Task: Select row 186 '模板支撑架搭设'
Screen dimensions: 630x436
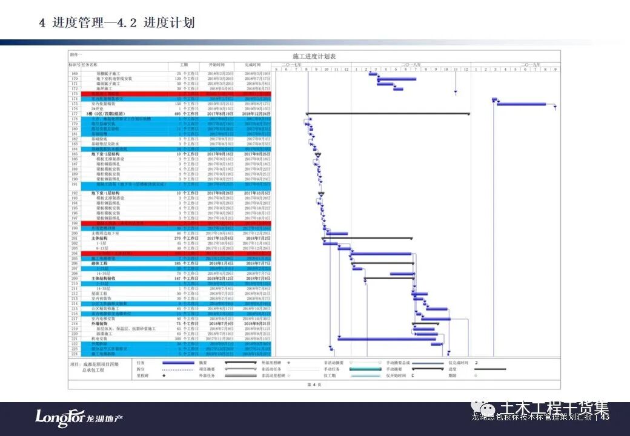Action: [170, 159]
